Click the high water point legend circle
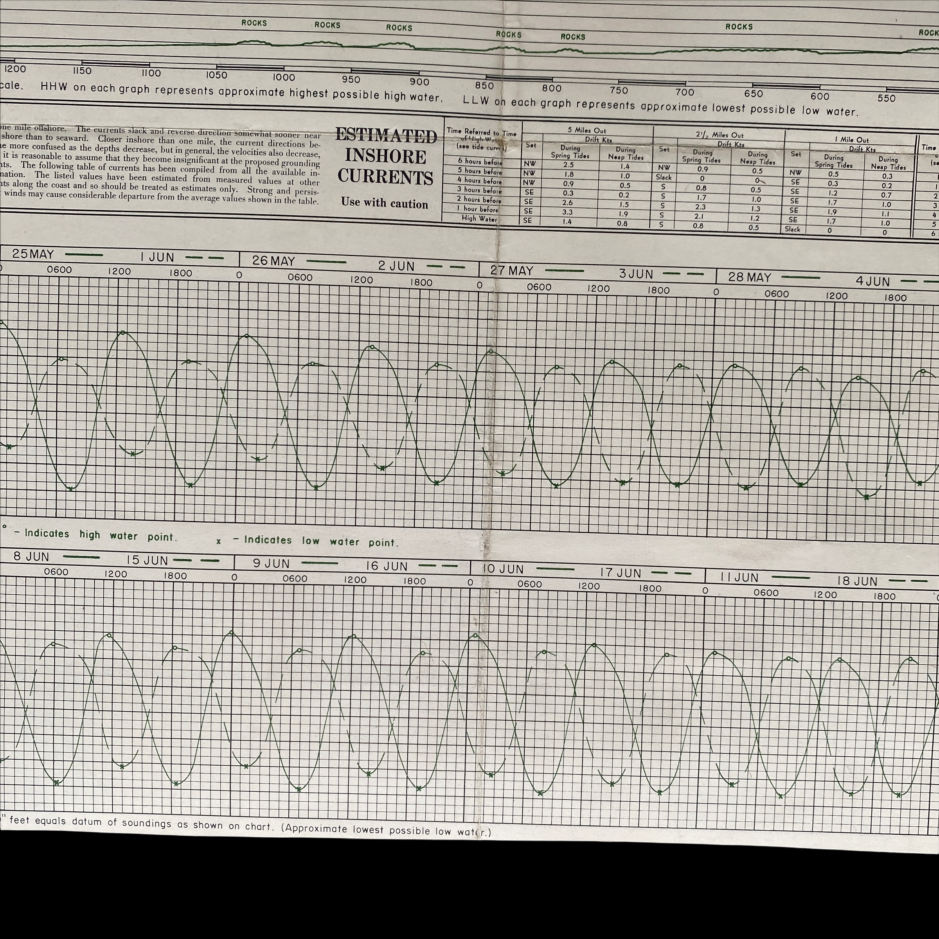Viewport: 939px width, 939px height. pyautogui.click(x=5, y=526)
